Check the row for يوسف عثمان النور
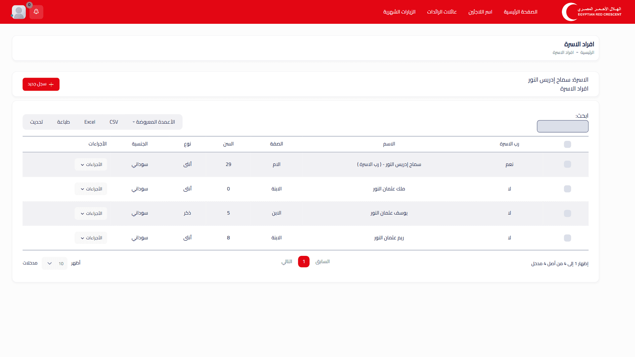This screenshot has height=357, width=635. pyautogui.click(x=568, y=213)
